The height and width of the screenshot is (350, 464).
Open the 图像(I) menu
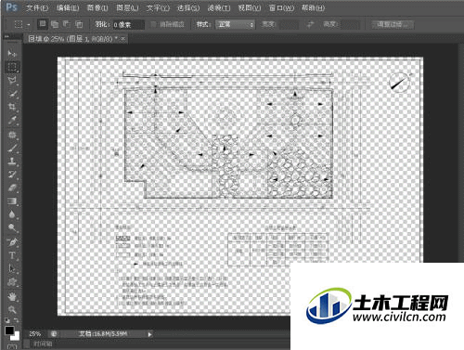point(97,7)
